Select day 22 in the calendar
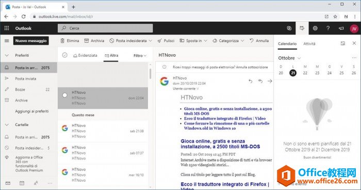This screenshot has width=361, height=190. (x=305, y=73)
